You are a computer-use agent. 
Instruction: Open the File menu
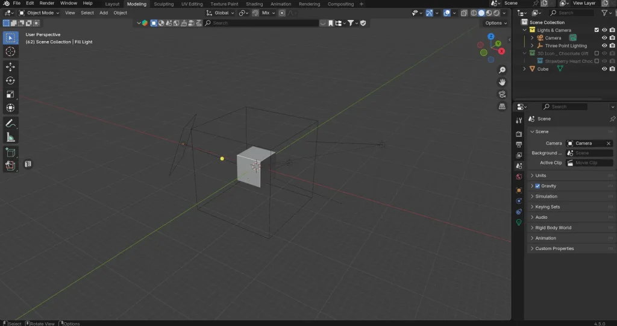pyautogui.click(x=16, y=3)
